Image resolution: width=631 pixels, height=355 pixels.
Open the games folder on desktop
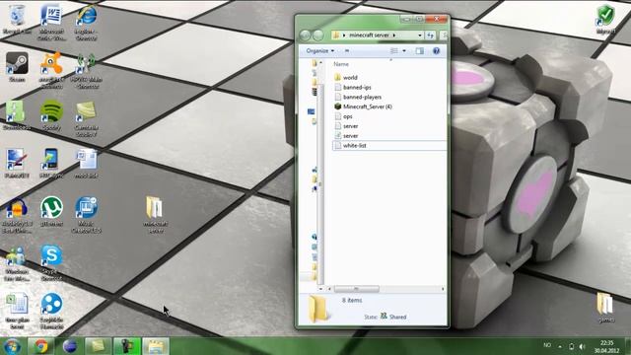[x=604, y=308]
